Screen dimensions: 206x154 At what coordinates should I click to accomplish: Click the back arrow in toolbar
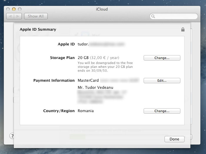point(10,16)
